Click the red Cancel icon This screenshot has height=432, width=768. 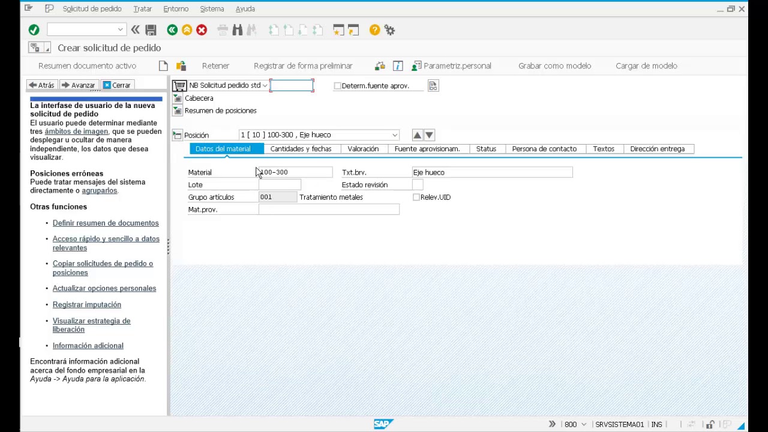pos(202,30)
